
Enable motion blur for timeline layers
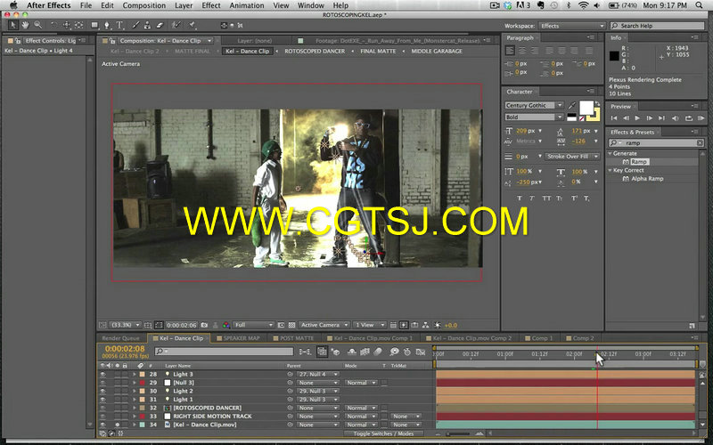[378, 352]
